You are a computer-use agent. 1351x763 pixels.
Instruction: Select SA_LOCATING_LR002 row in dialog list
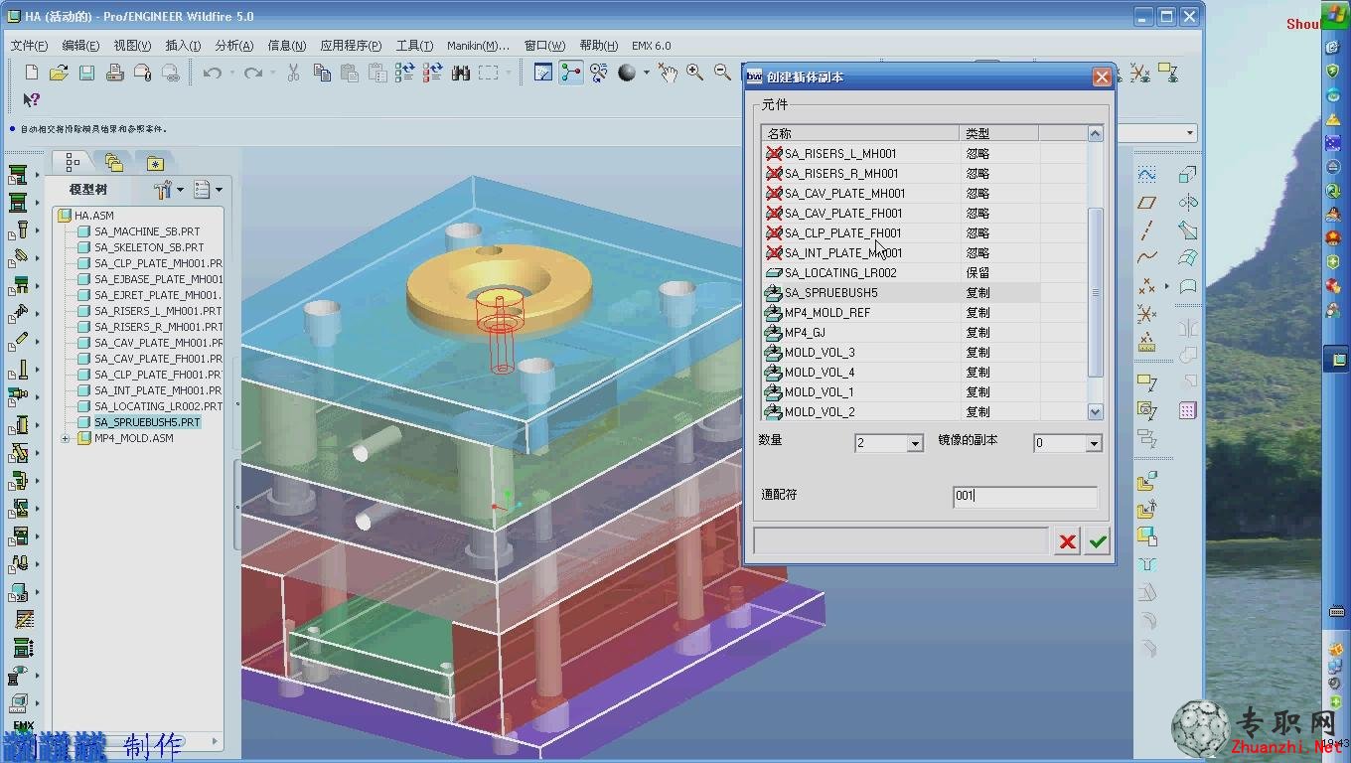pyautogui.click(x=925, y=273)
